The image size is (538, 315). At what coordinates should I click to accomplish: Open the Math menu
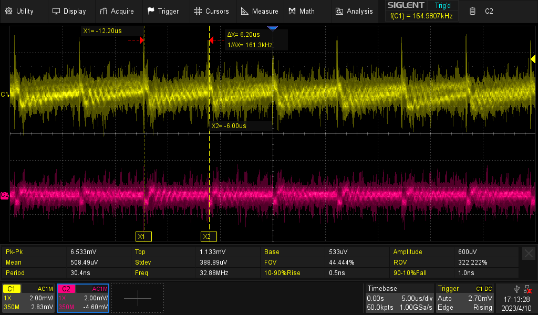(x=302, y=12)
